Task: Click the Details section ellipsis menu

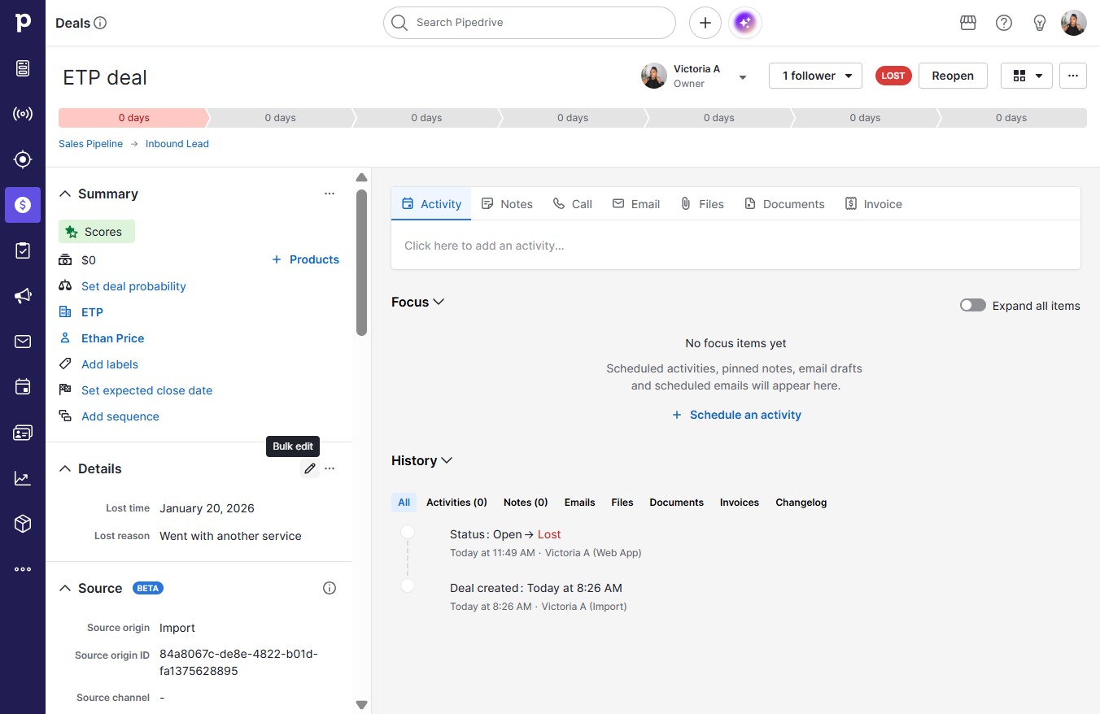Action: click(x=330, y=468)
